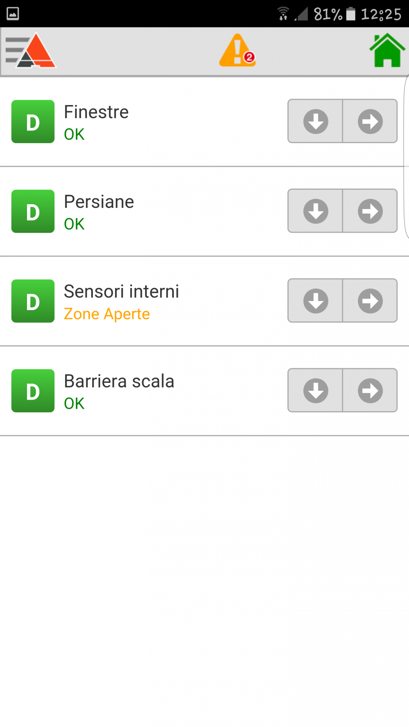Click the down arrow for Barriera scala

click(x=315, y=390)
